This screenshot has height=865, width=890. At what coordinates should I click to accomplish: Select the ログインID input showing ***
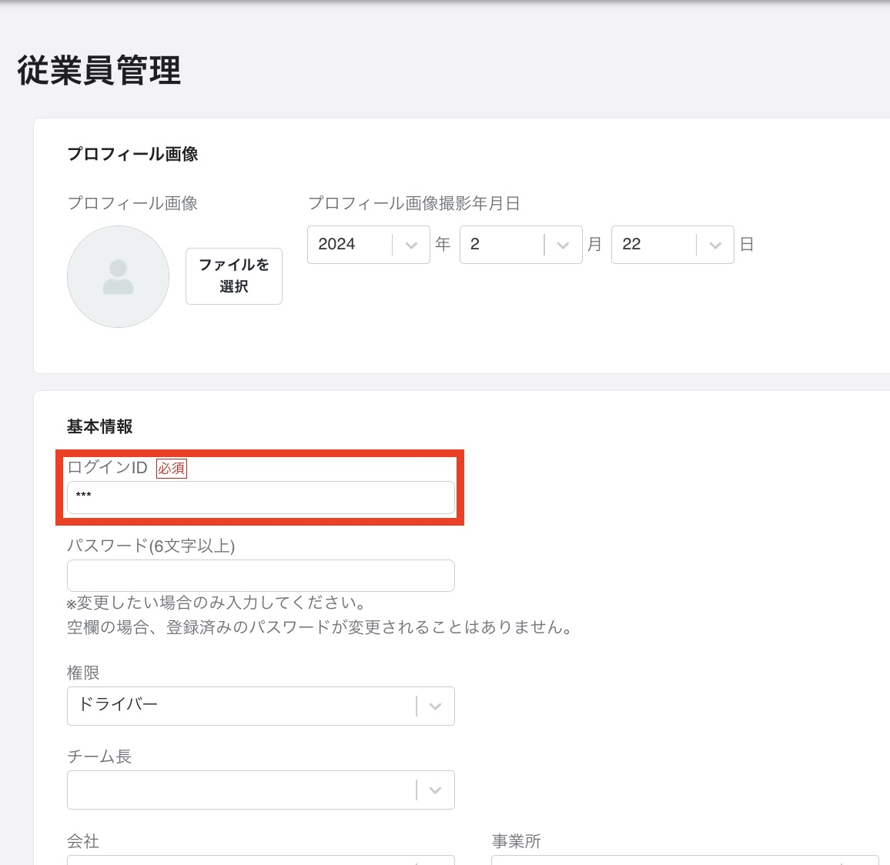[260, 497]
